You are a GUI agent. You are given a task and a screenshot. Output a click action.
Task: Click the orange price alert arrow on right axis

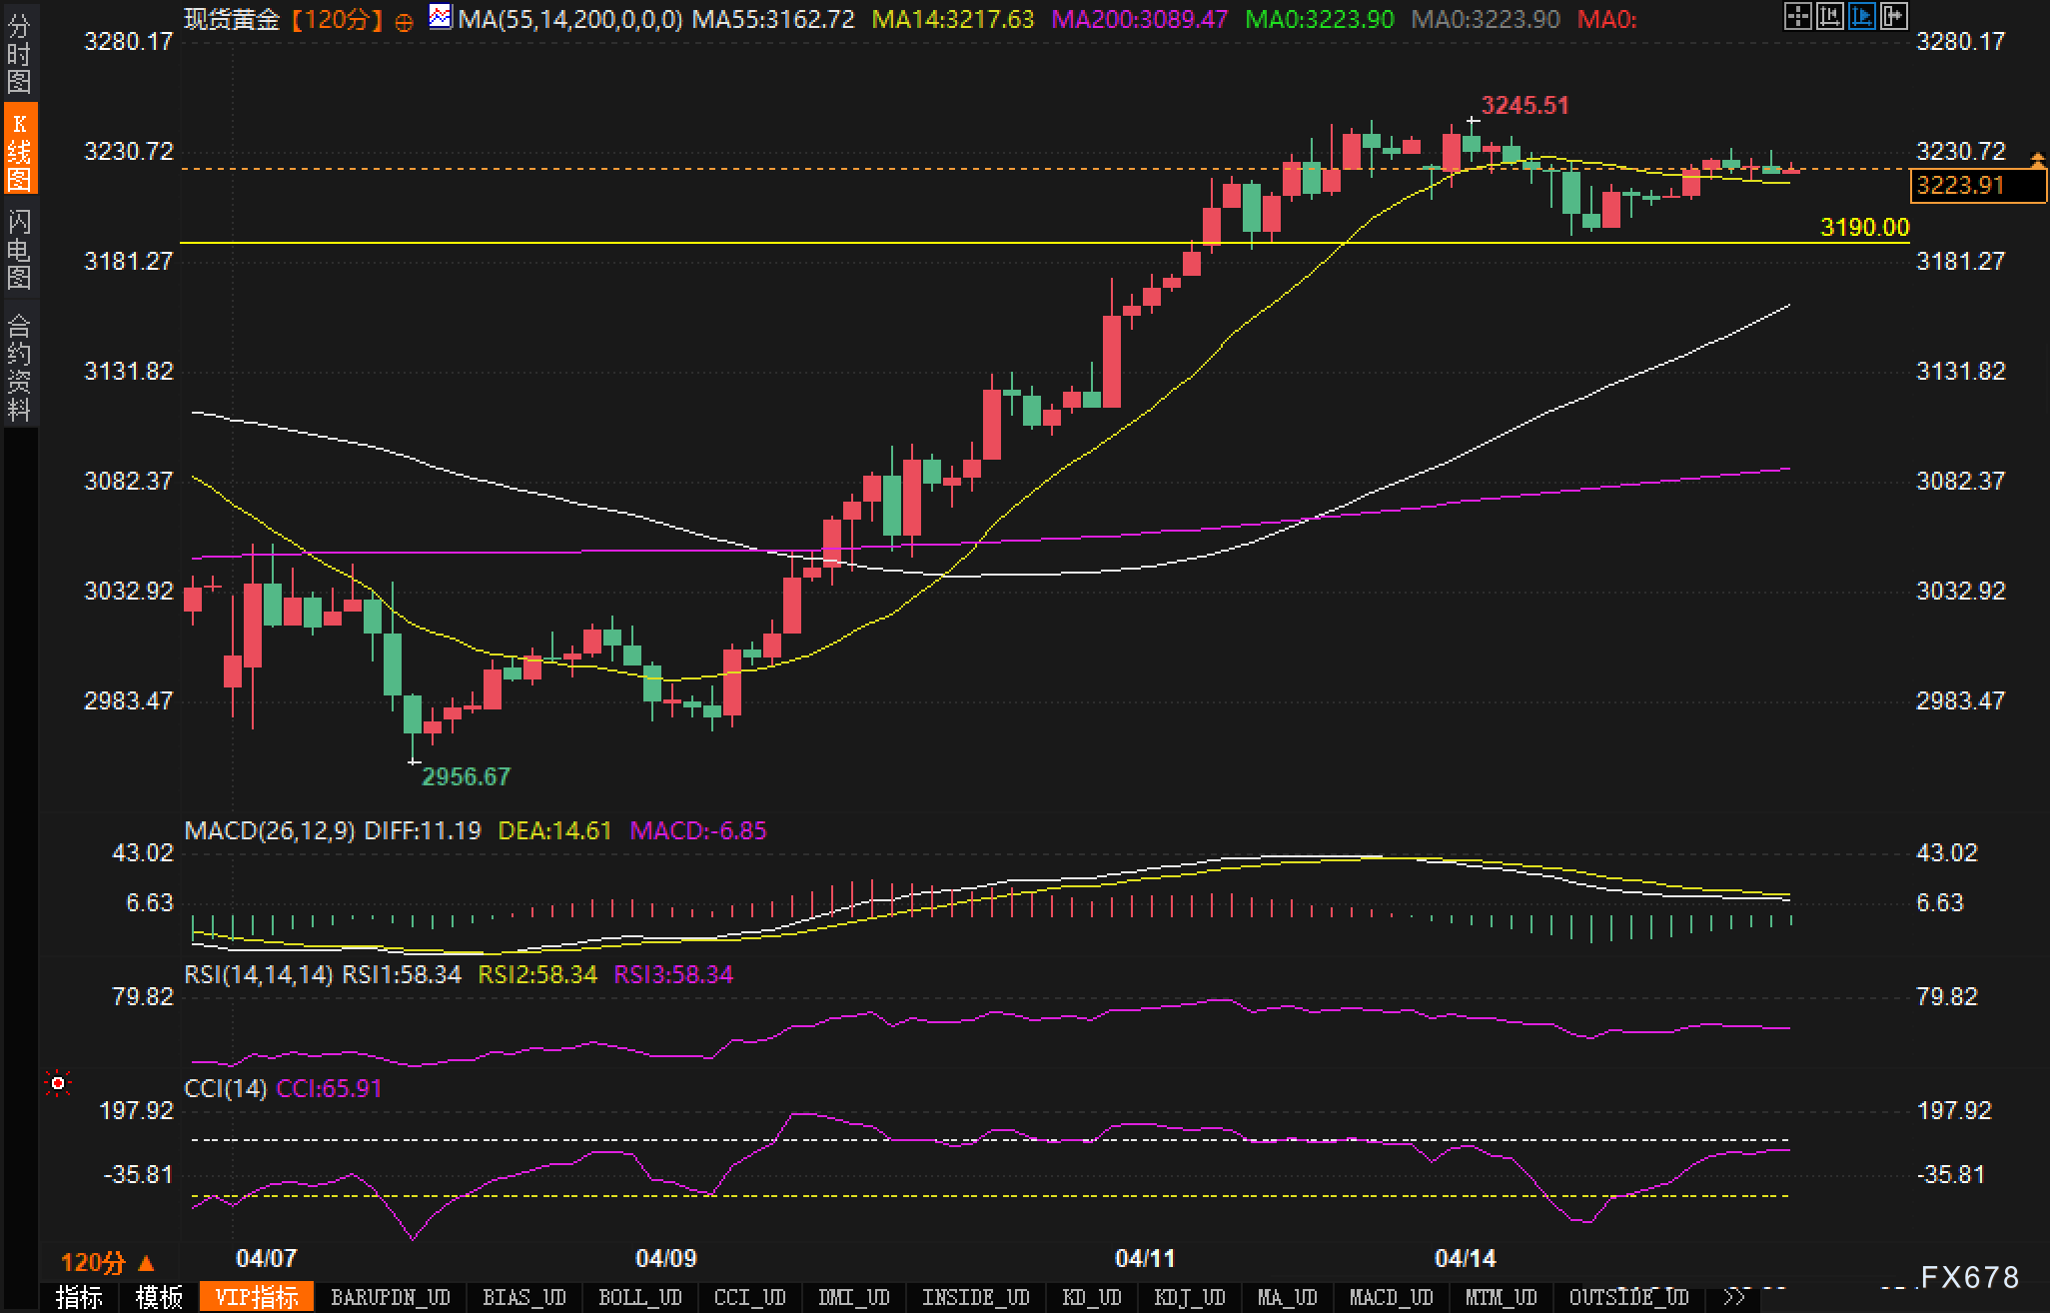(x=2037, y=160)
